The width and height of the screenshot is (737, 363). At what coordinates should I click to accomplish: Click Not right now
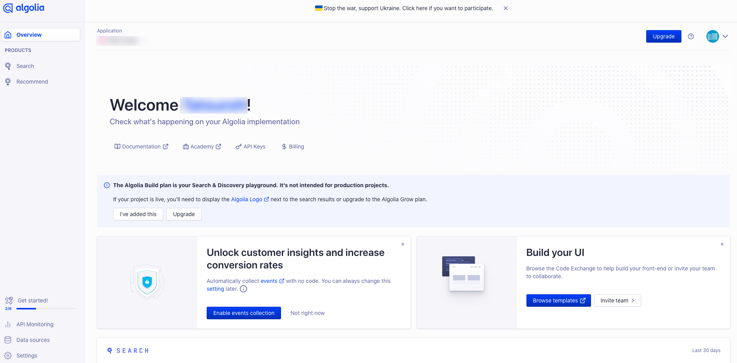pos(308,313)
